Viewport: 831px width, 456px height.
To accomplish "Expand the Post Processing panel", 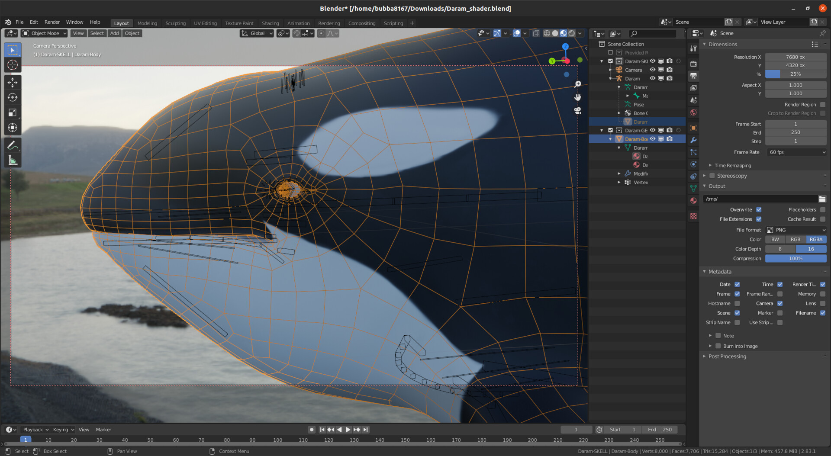I will (727, 356).
